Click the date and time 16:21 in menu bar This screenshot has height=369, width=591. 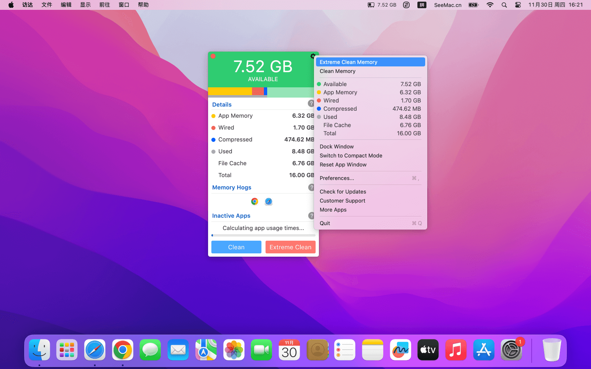[x=556, y=5]
